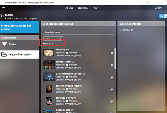Screen dimensions: 167x113
Task: Expand Bass Slapper V9 plus icon
Action: 57,62
